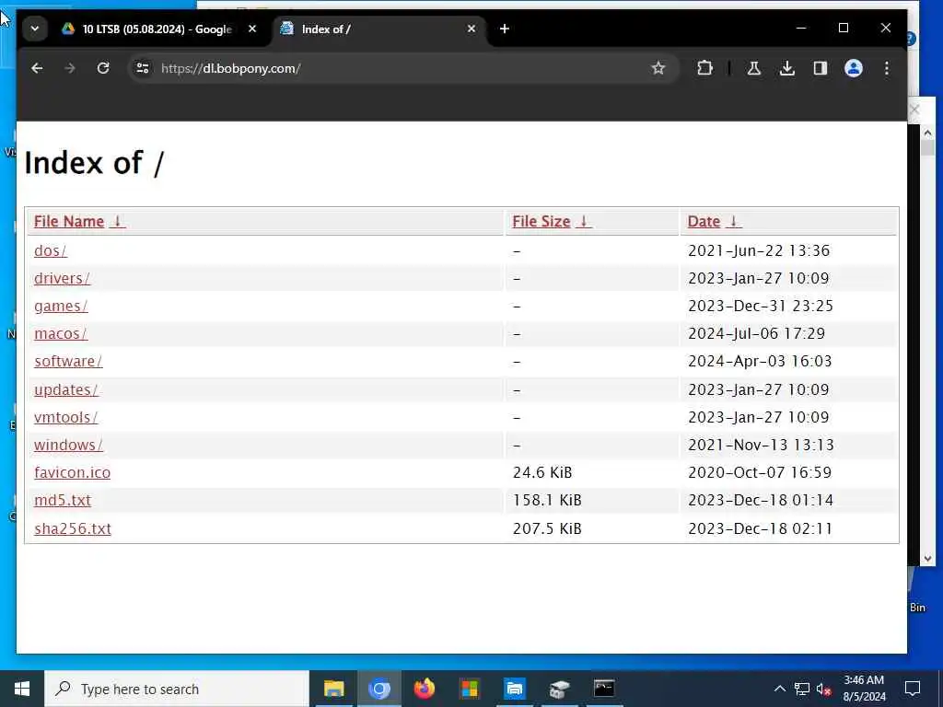Open the Chrome profile avatar
This screenshot has height=707, width=943.
point(854,68)
